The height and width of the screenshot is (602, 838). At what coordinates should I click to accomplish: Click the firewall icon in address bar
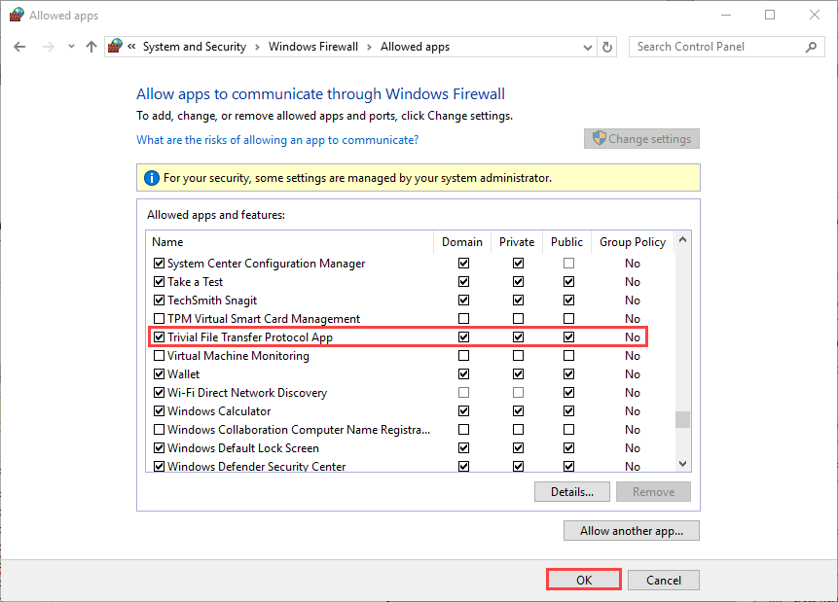(116, 47)
